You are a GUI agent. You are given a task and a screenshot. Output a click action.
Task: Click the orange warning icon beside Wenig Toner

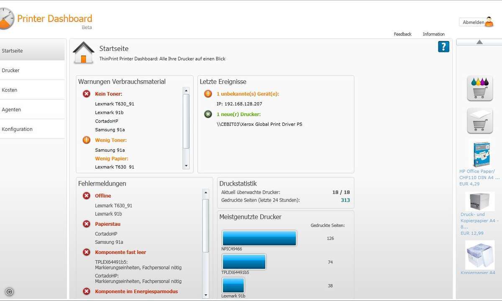87,140
